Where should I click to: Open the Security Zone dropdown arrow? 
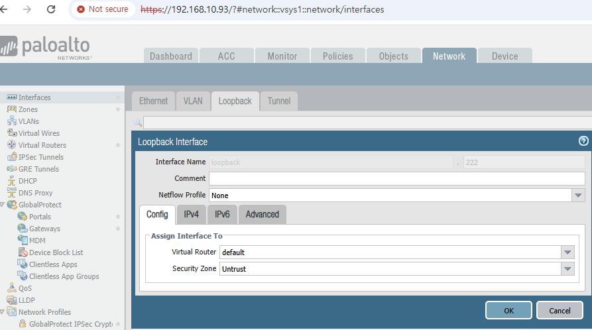point(567,269)
